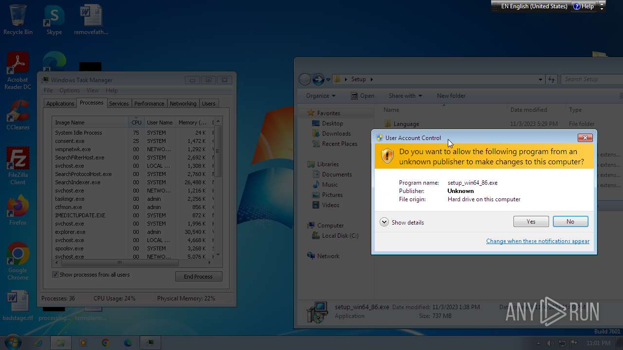Switch to Performance tab in Task Manager
623x350 pixels.
coord(149,104)
